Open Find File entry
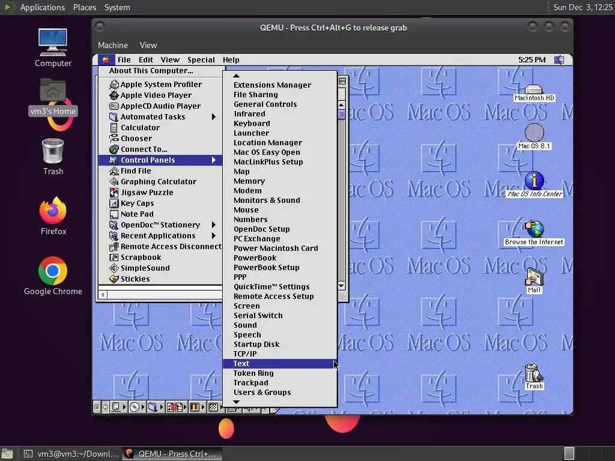615x461 pixels. click(x=160, y=171)
